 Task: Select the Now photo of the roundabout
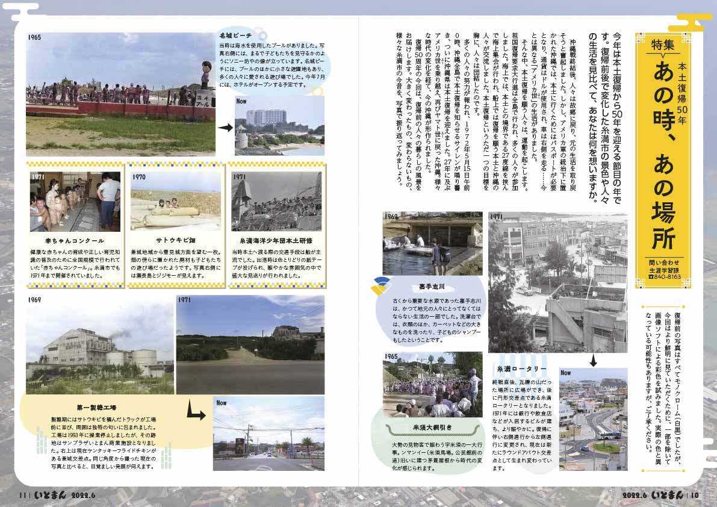[x=593, y=418]
